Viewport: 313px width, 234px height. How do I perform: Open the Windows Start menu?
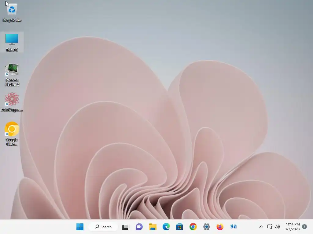tap(80, 227)
